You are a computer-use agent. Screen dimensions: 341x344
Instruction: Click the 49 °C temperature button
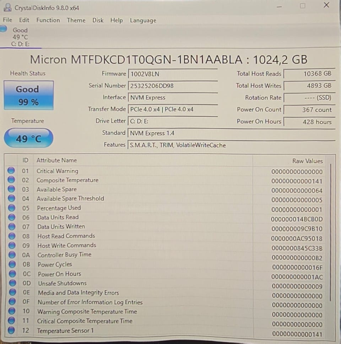28,138
